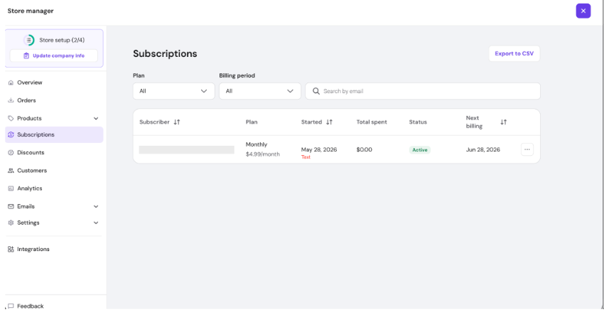Sort by the Started column arrows

pyautogui.click(x=329, y=122)
